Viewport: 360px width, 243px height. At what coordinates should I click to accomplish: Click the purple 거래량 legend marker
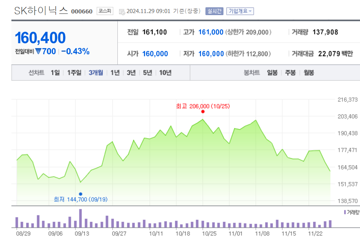point(345,212)
